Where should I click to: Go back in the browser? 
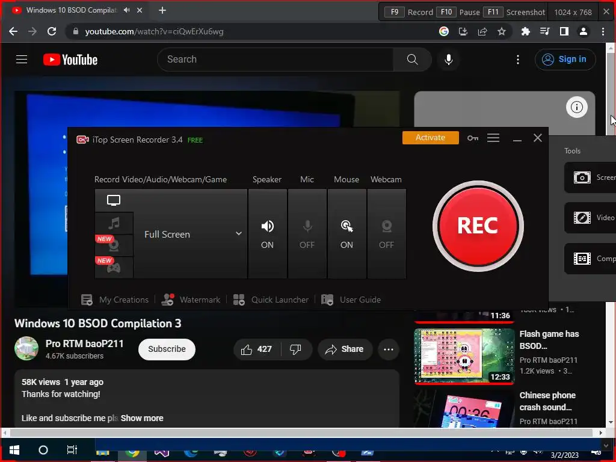(x=13, y=31)
